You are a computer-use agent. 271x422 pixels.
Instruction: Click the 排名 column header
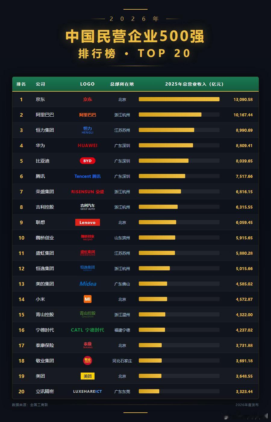(21, 84)
